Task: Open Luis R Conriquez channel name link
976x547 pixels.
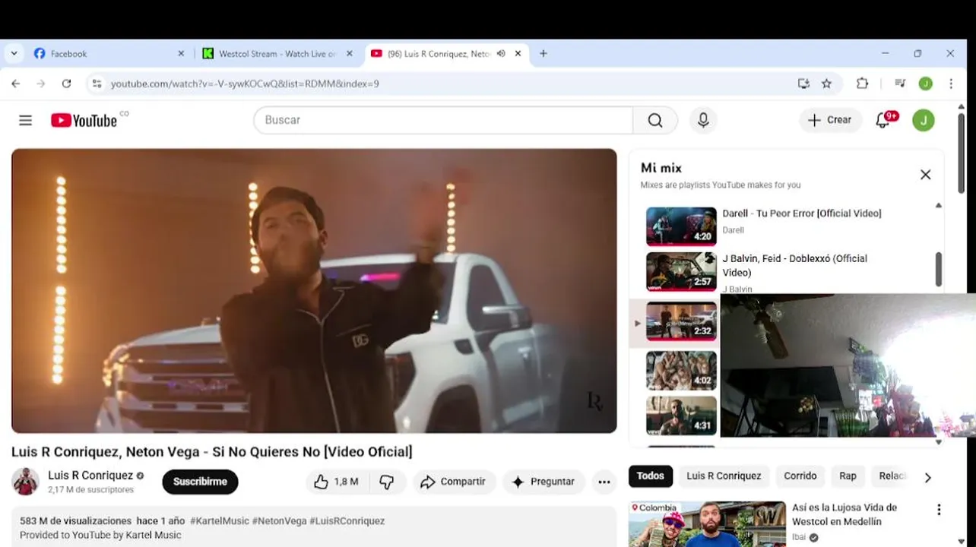Action: pos(90,476)
